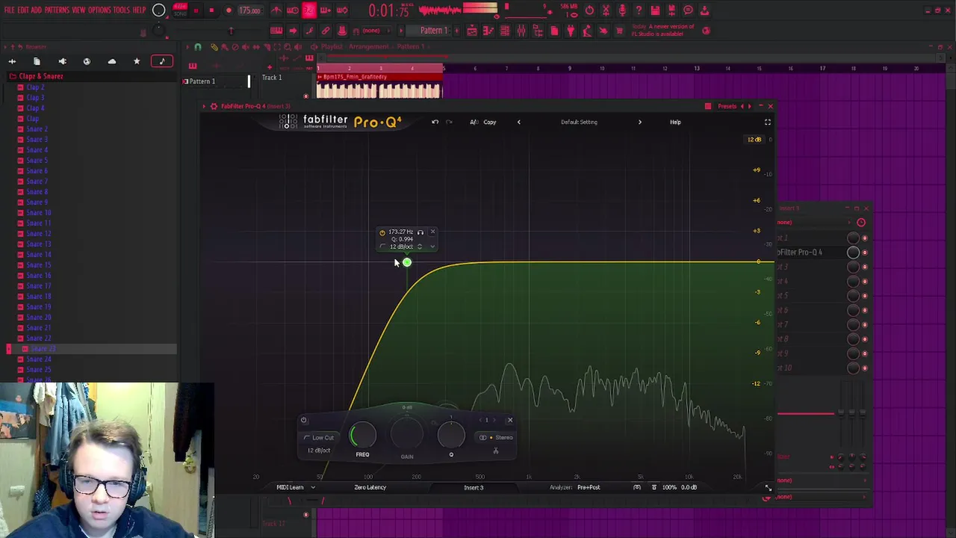Open the ADD menu
Image resolution: width=956 pixels, height=538 pixels.
click(x=36, y=10)
